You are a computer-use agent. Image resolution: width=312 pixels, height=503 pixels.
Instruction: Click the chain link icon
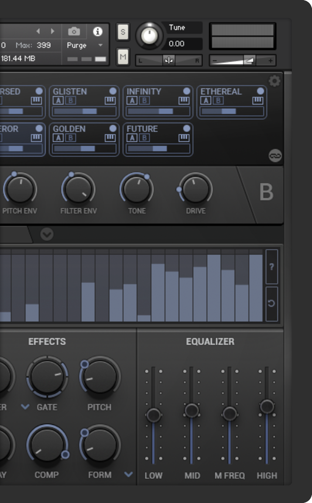click(x=275, y=156)
